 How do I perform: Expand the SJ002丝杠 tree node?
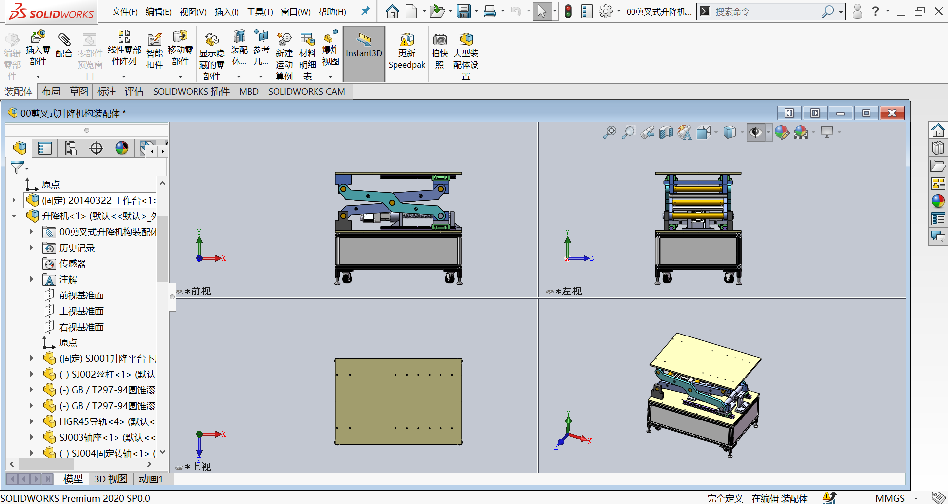[31, 374]
